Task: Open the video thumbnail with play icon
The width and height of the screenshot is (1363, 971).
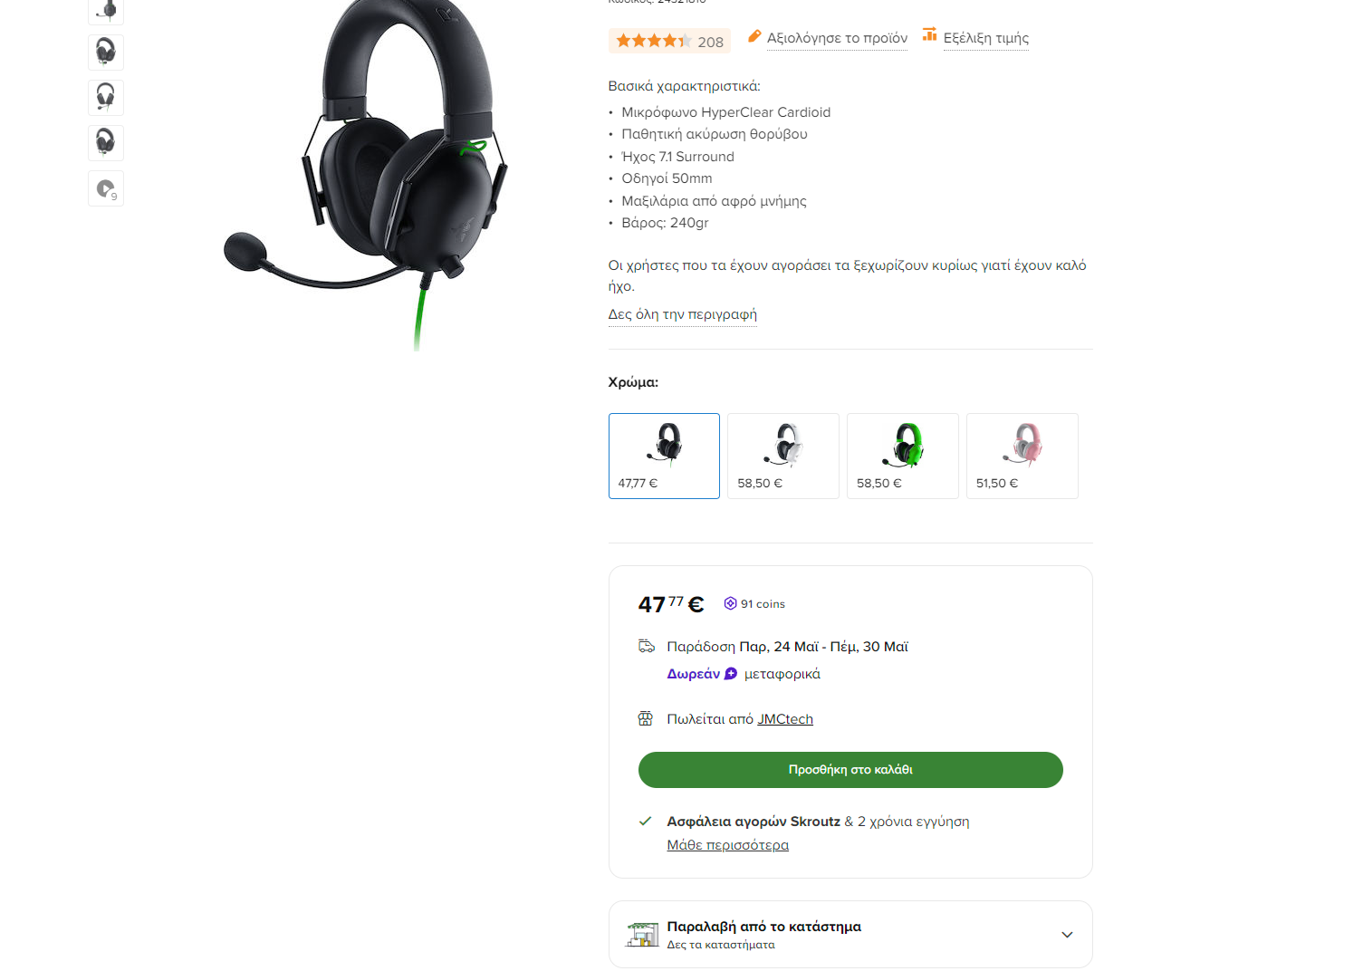Action: (106, 188)
